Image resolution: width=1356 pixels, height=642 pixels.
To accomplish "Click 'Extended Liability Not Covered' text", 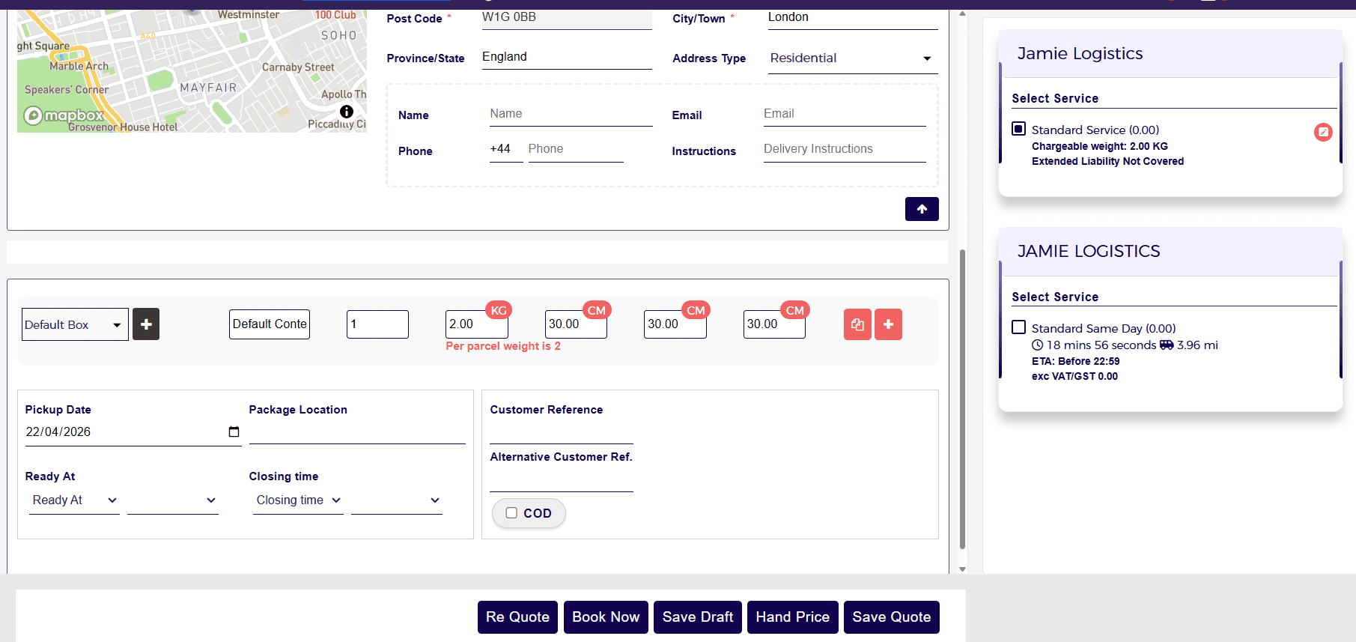I will 1108,161.
